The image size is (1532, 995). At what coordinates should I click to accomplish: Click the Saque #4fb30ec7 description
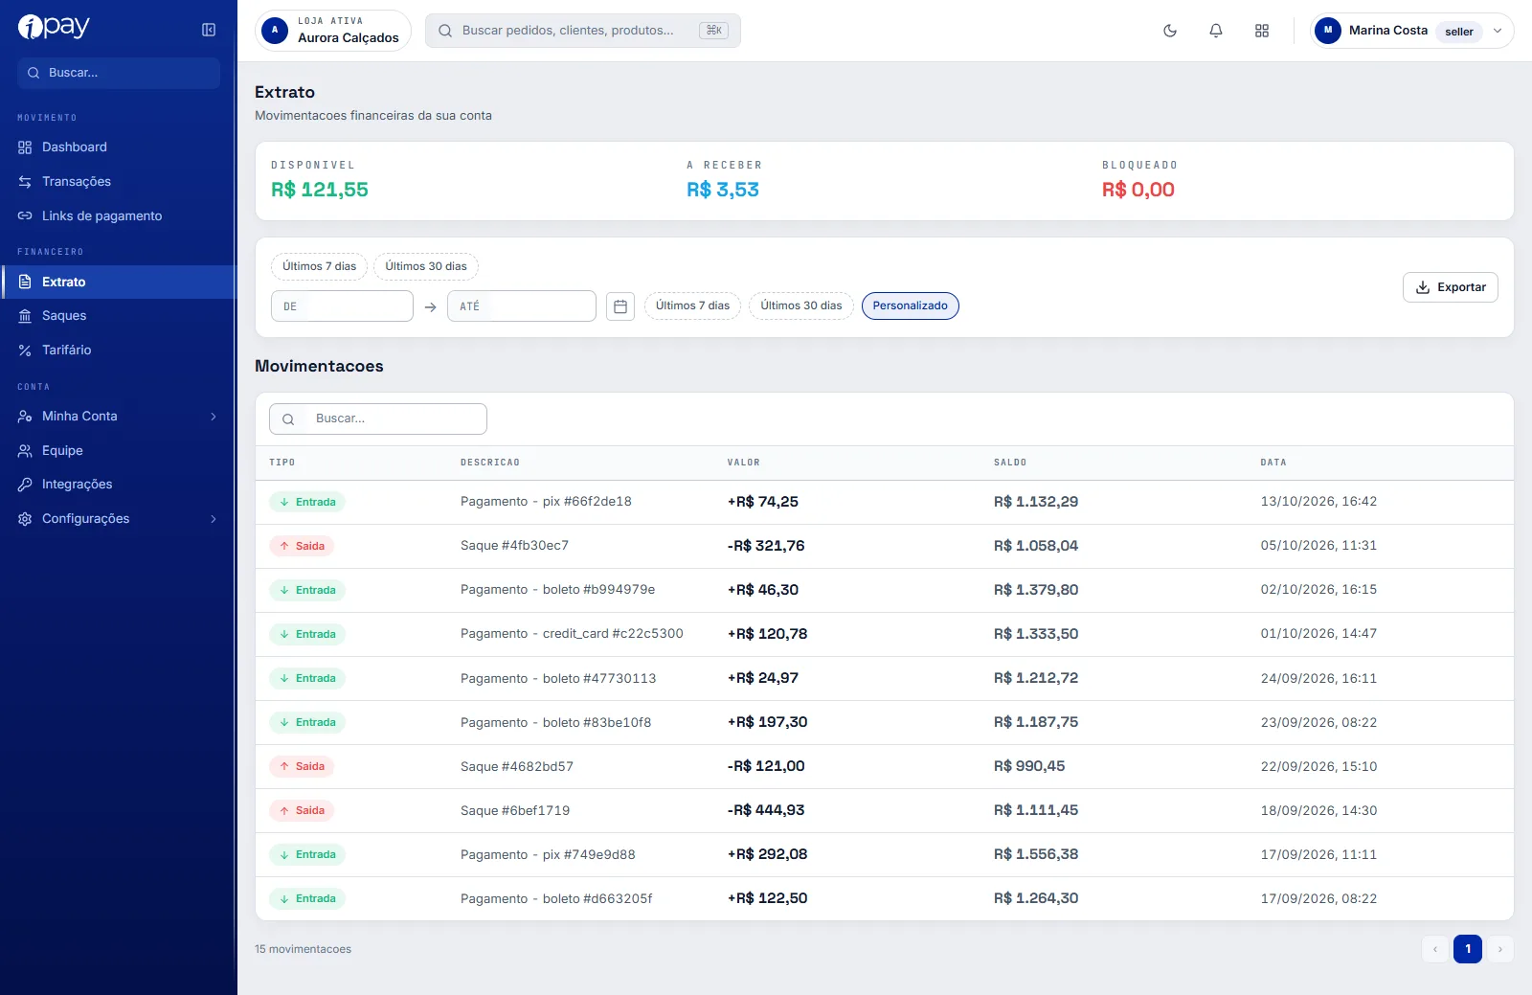514,546
